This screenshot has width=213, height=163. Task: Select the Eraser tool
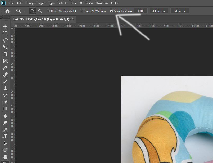(5, 102)
